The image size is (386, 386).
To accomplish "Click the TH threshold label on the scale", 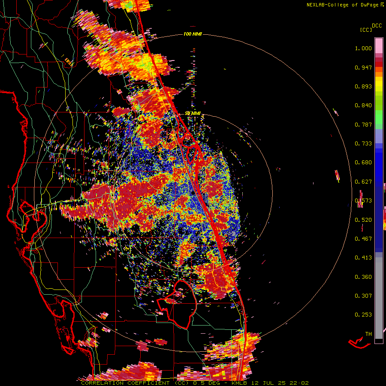I will pyautogui.click(x=368, y=334).
